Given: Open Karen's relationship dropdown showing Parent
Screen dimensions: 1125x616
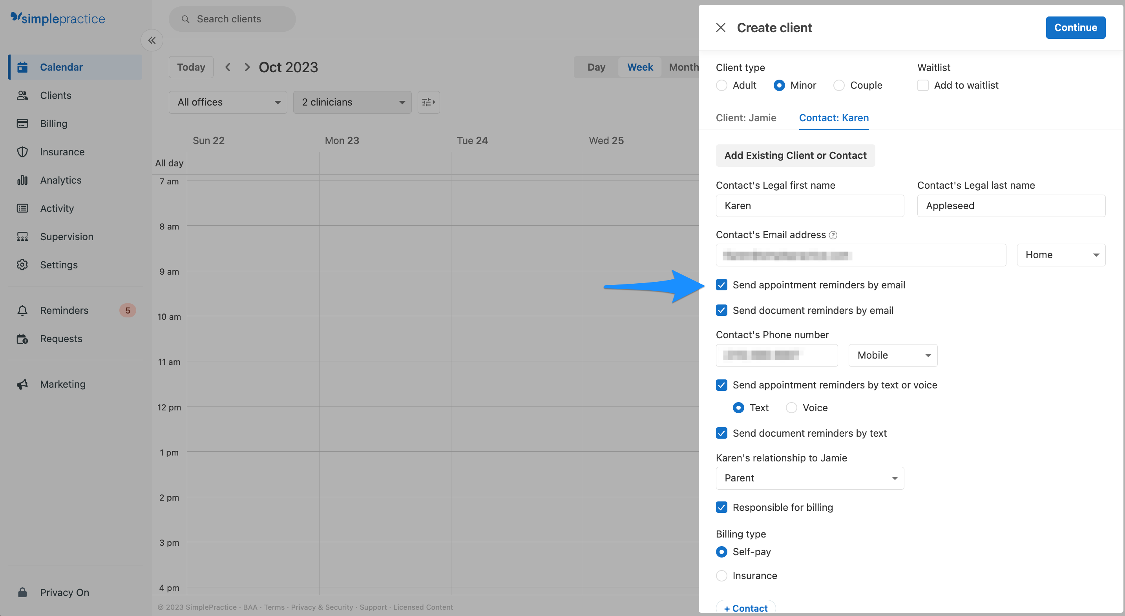Looking at the screenshot, I should coord(810,478).
